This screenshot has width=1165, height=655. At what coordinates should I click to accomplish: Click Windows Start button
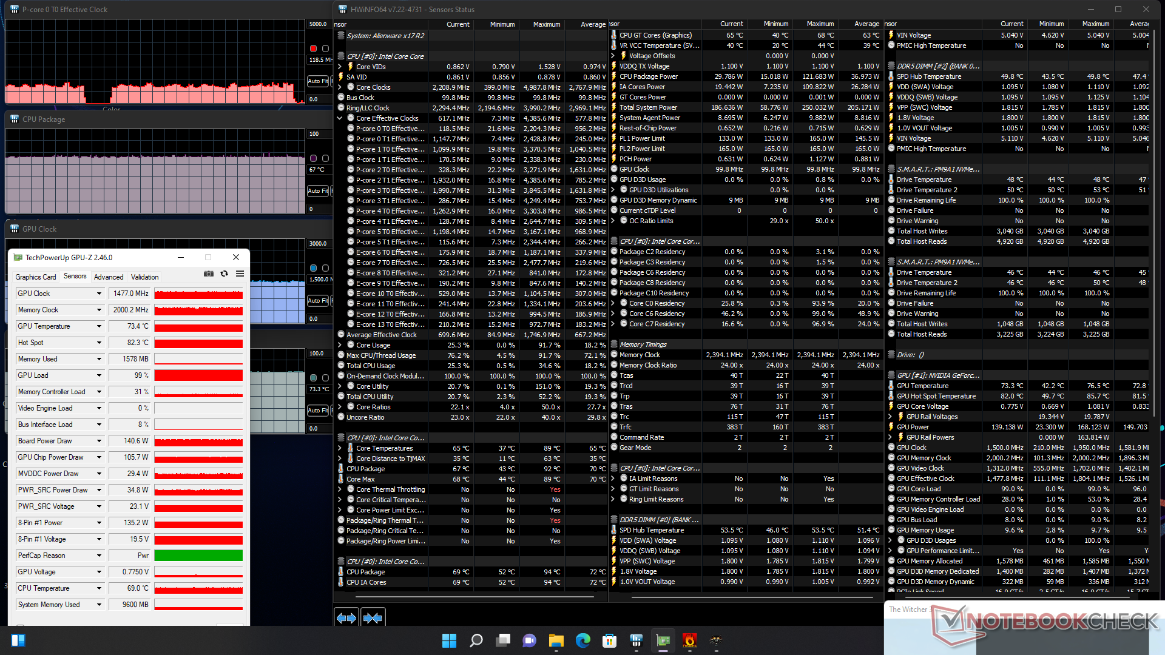[x=449, y=640]
